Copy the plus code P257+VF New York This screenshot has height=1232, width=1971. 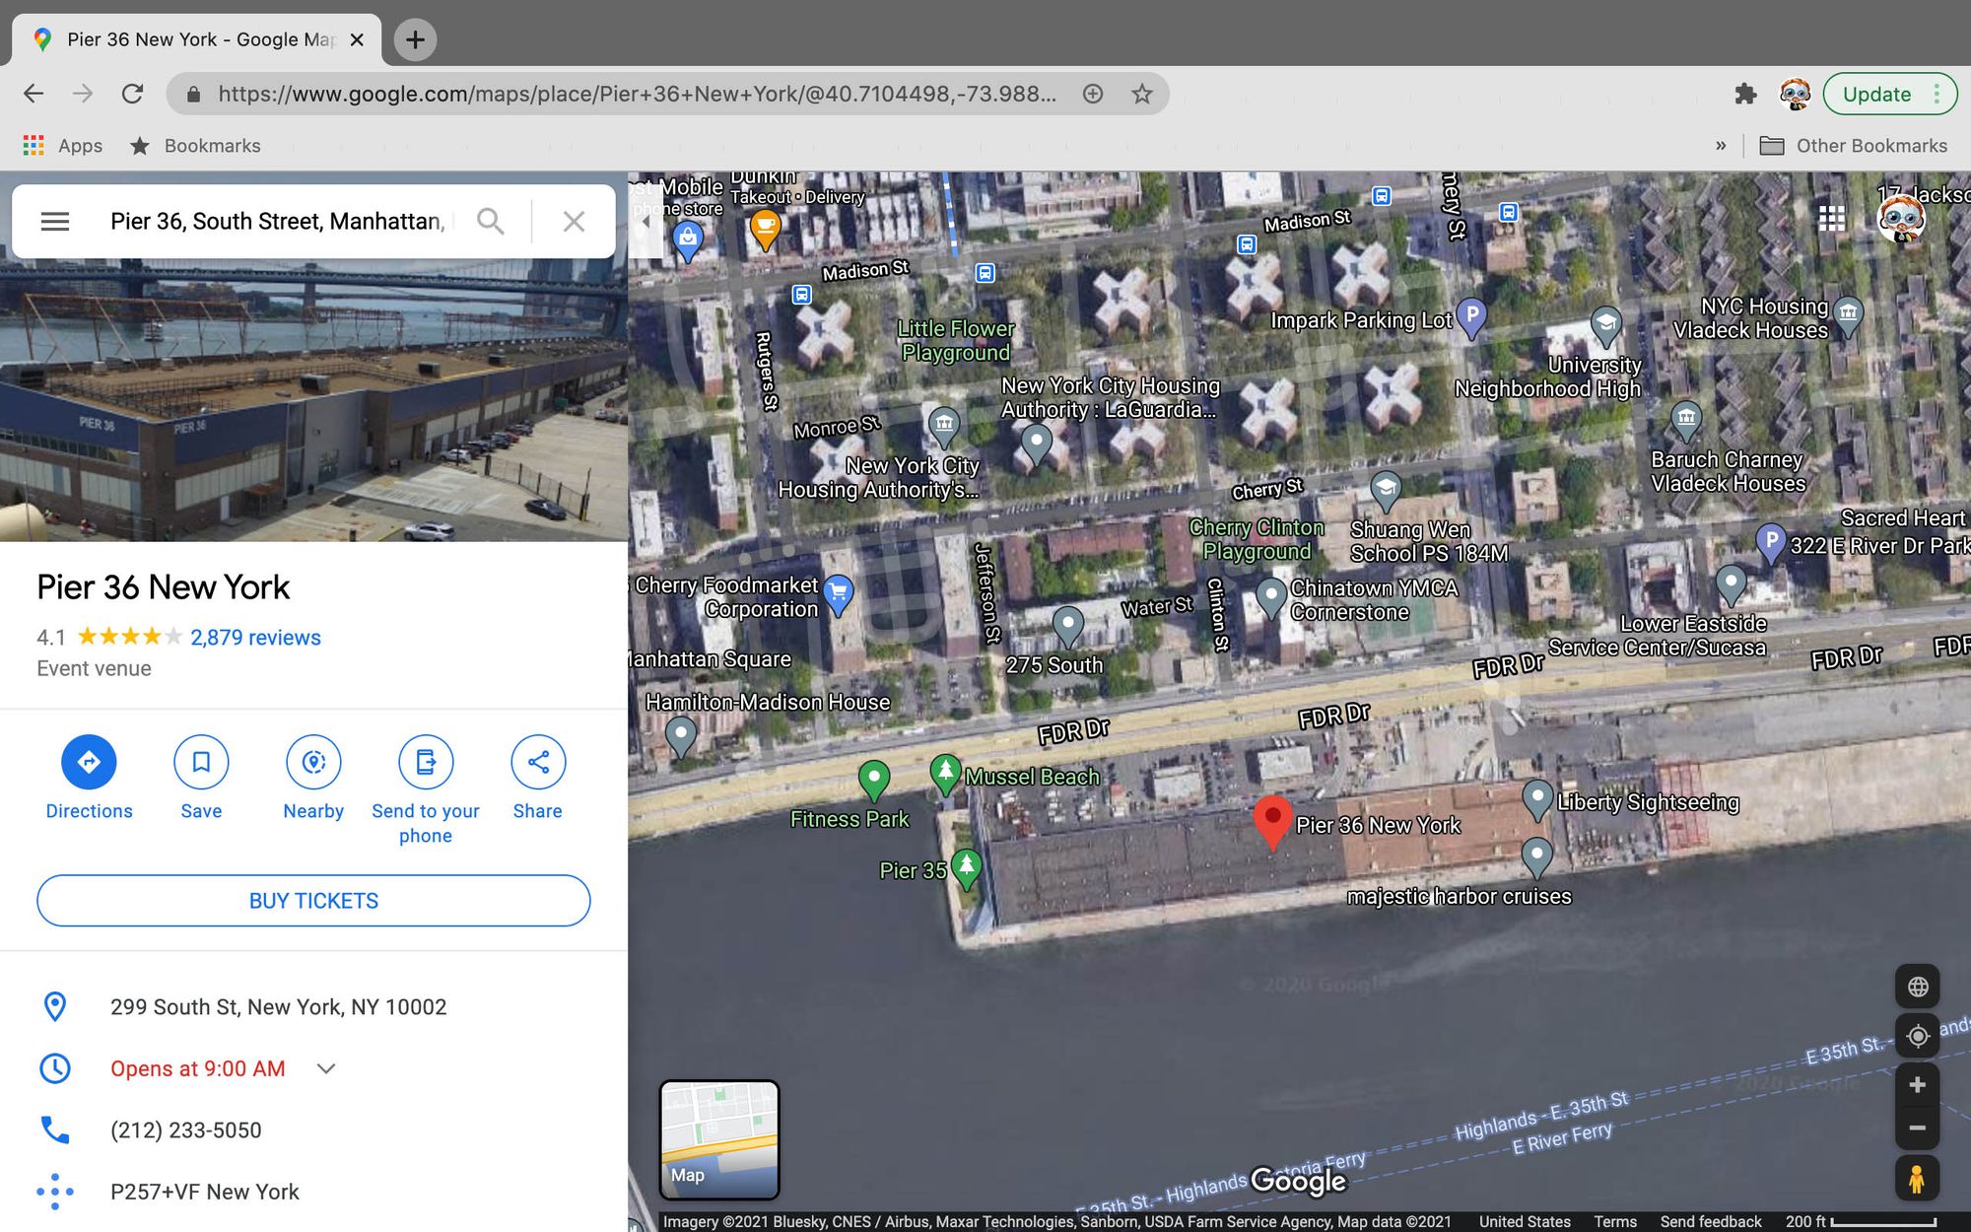[205, 1192]
